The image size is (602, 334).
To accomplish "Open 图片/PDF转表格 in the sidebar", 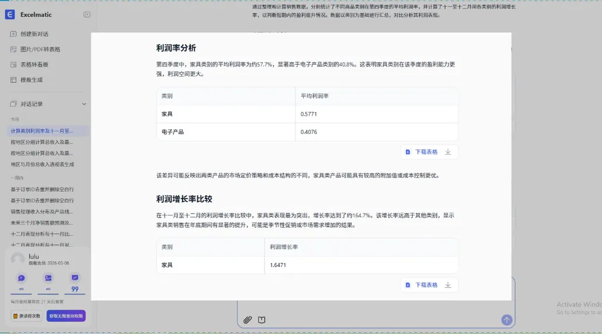I will pyautogui.click(x=39, y=49).
